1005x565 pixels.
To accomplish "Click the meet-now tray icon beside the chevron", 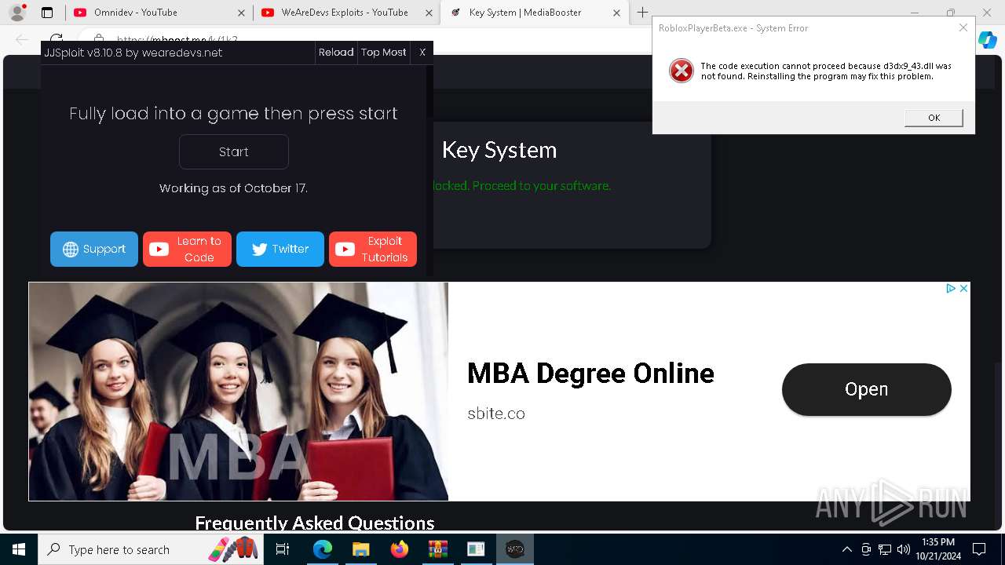I will 866,549.
